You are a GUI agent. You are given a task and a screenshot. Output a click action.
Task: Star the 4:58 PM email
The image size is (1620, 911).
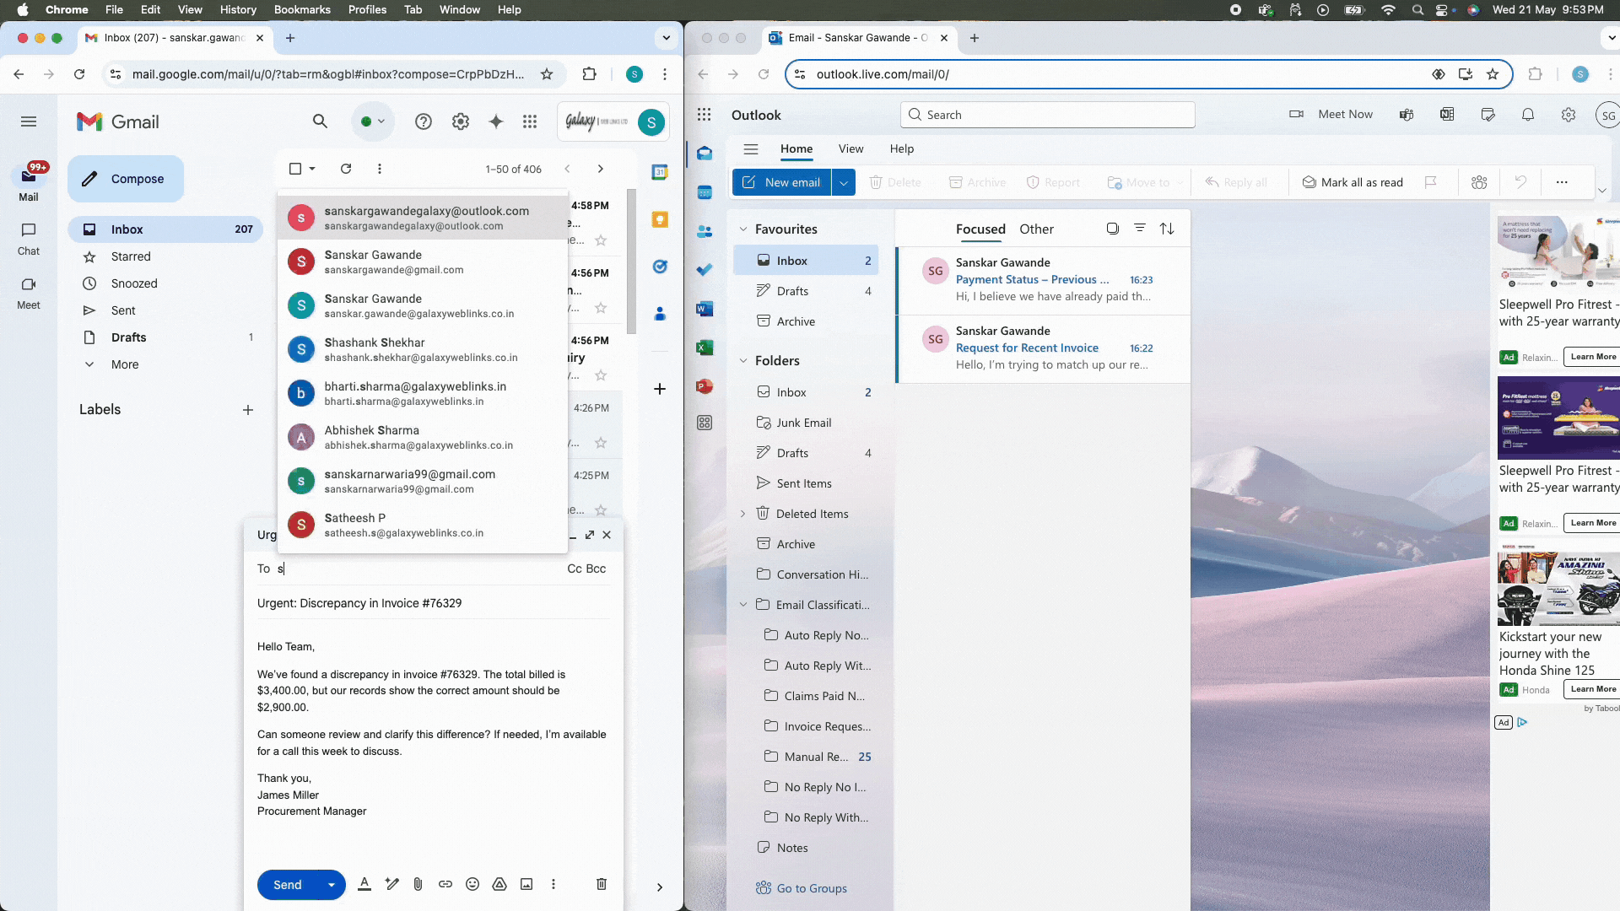(601, 240)
